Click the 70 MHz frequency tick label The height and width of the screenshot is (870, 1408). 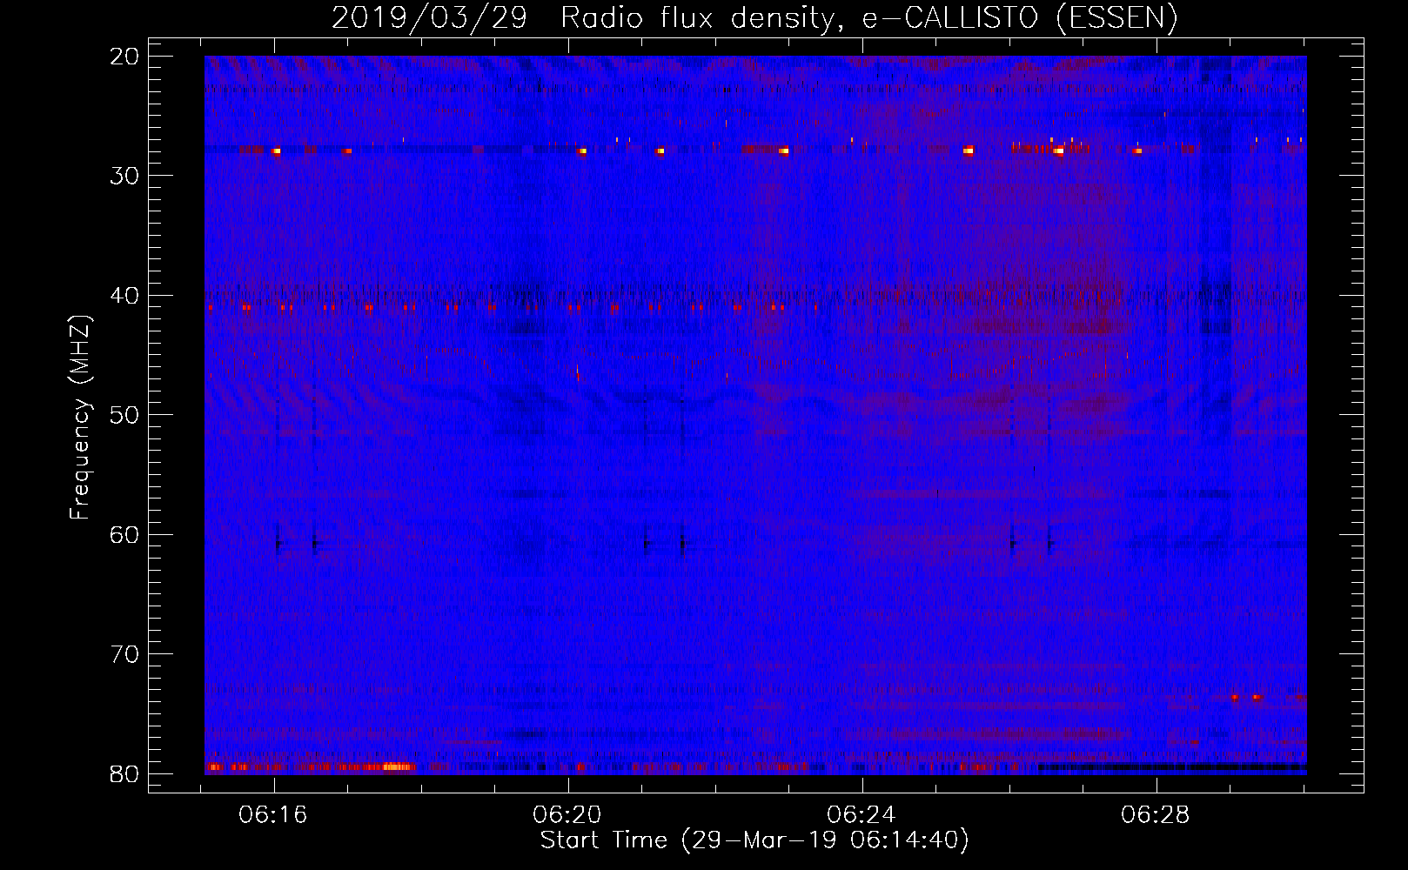(x=125, y=654)
